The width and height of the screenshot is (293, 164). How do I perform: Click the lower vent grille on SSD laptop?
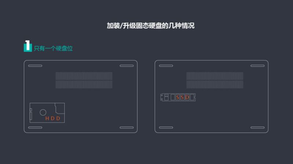[x=215, y=84]
